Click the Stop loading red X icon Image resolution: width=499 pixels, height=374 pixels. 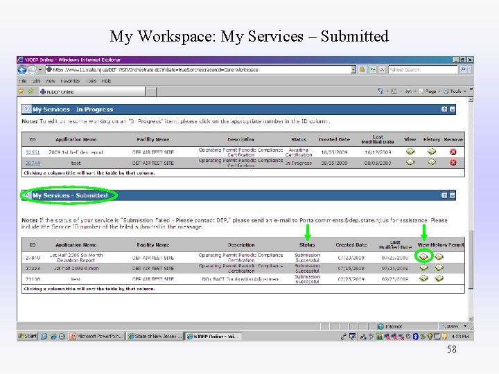tap(382, 70)
